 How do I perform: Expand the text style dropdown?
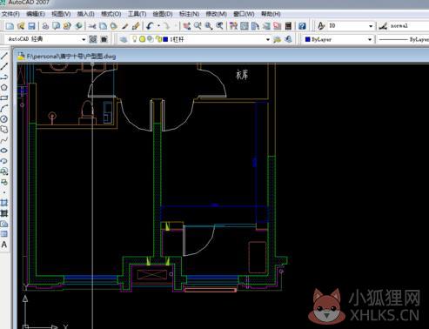click(x=371, y=26)
